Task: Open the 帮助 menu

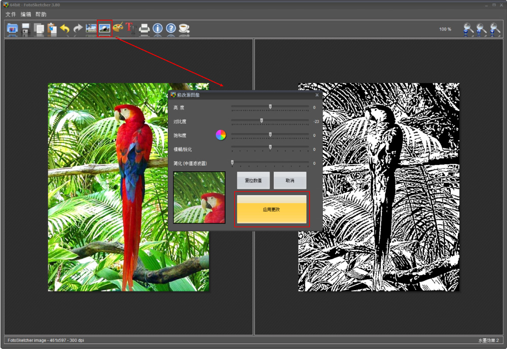Action: 41,14
